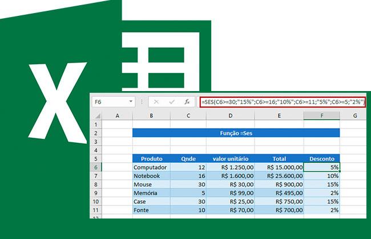Click total cell 'R$ 495,00'

(x=279, y=193)
